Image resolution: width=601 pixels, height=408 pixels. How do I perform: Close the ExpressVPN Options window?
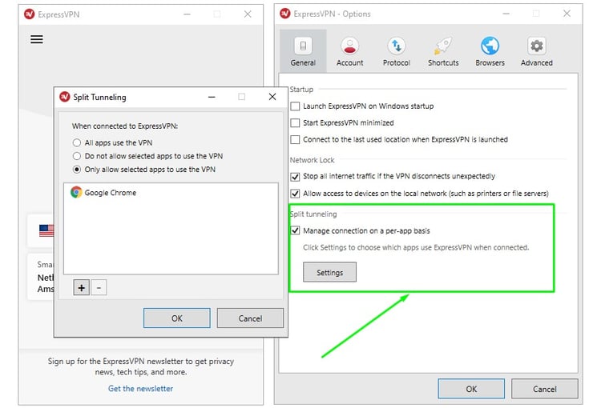coord(567,14)
